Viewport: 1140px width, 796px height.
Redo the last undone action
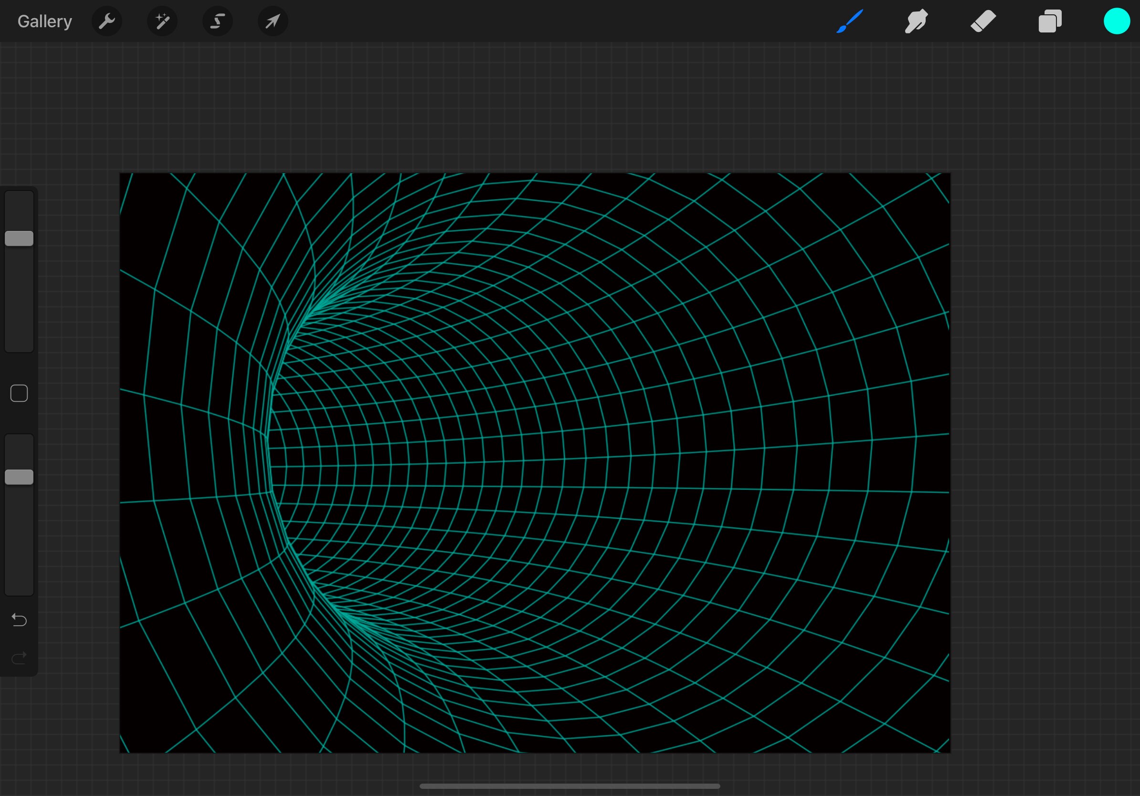tap(19, 658)
